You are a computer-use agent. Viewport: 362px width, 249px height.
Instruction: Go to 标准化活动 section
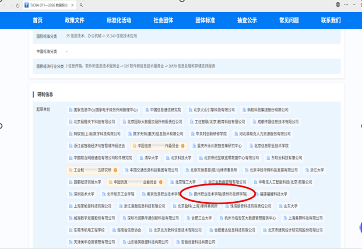119,20
